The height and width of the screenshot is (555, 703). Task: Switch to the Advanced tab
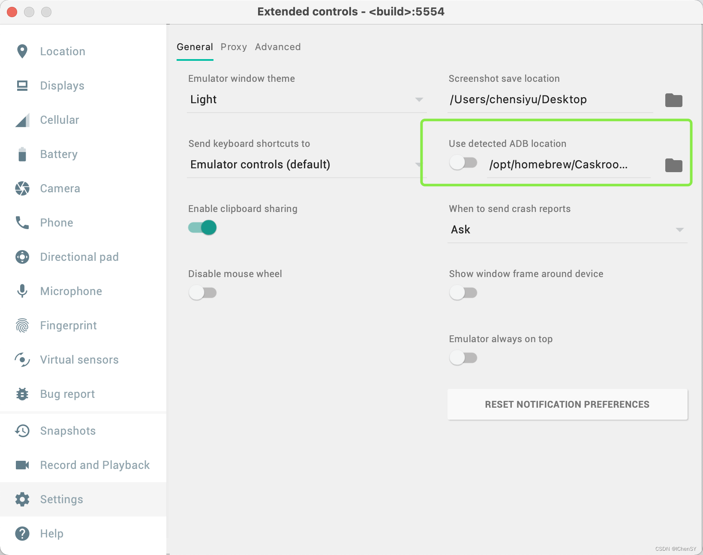pyautogui.click(x=278, y=47)
